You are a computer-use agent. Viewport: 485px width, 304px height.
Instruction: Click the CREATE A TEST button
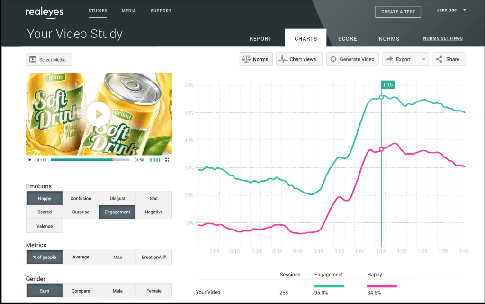point(398,11)
